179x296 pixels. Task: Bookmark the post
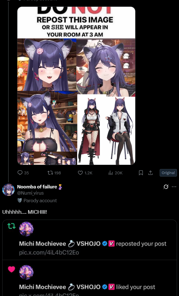(x=141, y=173)
